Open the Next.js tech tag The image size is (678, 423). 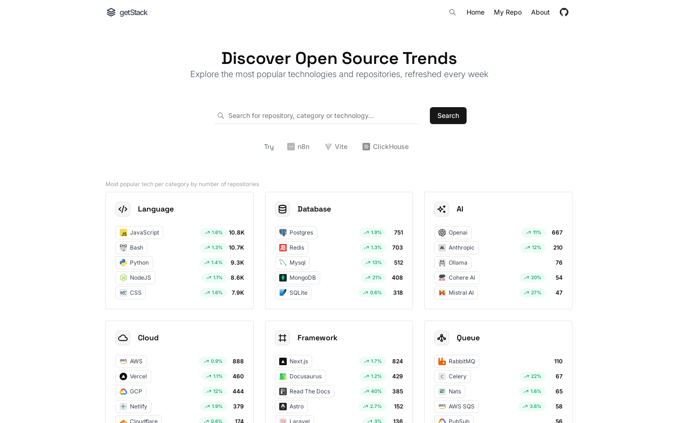[293, 361]
